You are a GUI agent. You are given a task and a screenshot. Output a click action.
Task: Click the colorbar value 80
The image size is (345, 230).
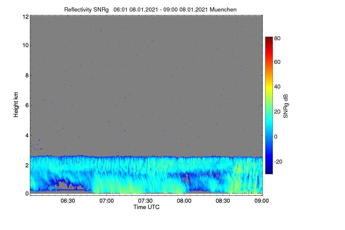coord(277,38)
